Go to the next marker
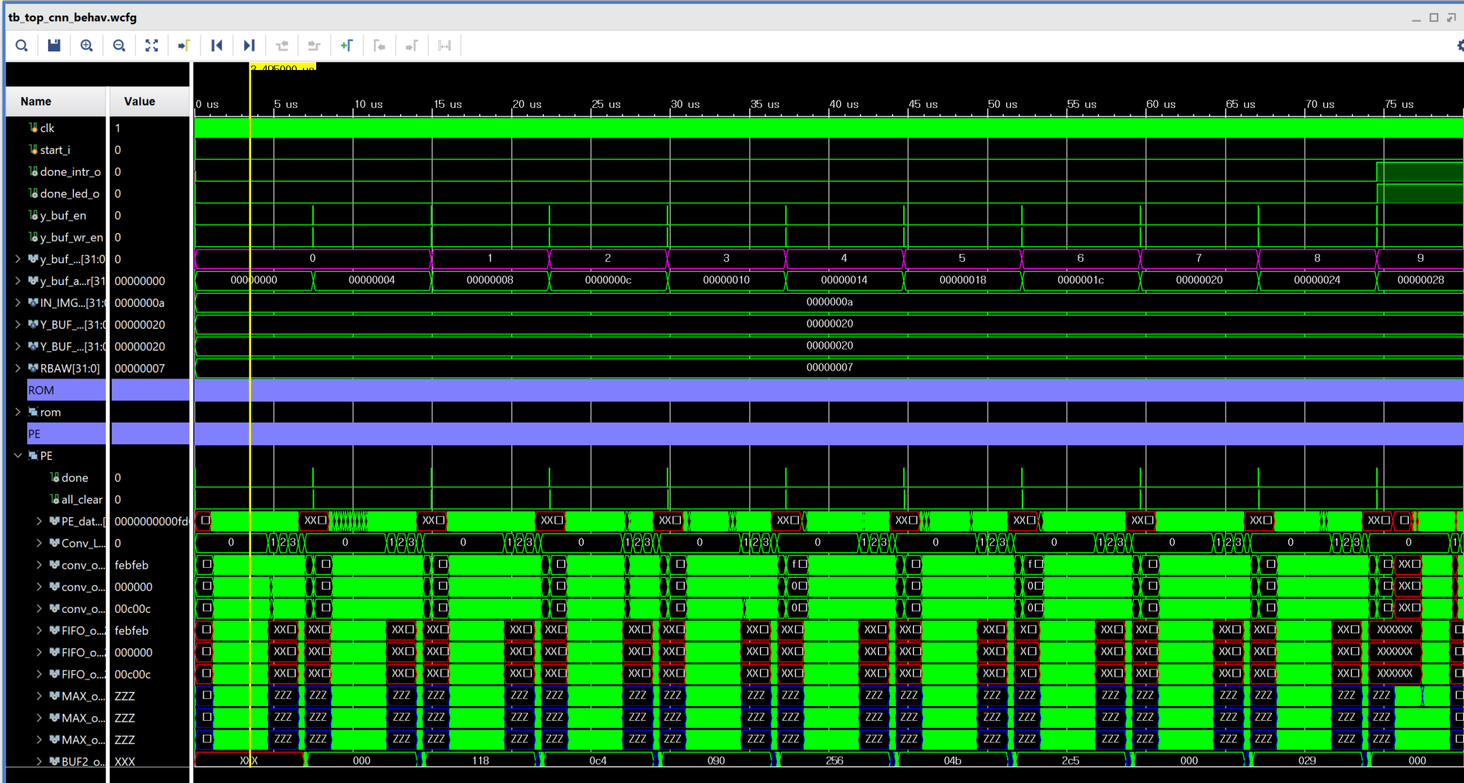1464x783 pixels. [x=412, y=46]
